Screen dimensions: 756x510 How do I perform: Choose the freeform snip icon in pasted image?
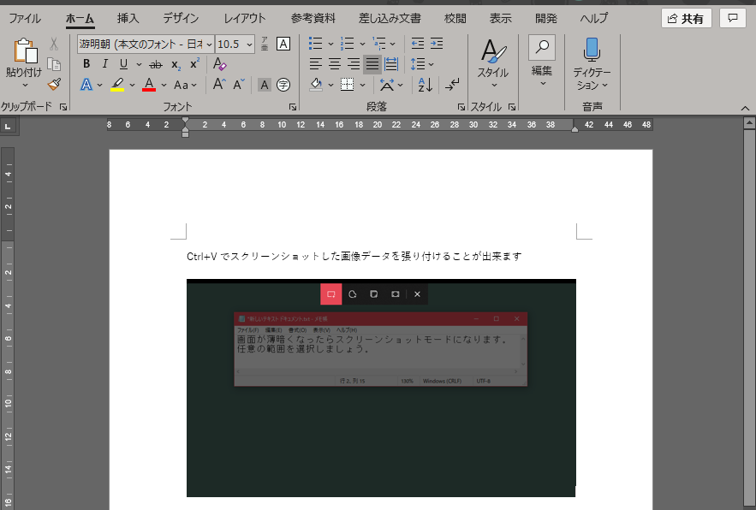[353, 294]
